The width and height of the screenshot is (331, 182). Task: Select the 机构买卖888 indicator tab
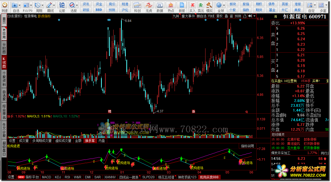pyautogui.click(x=209, y=177)
